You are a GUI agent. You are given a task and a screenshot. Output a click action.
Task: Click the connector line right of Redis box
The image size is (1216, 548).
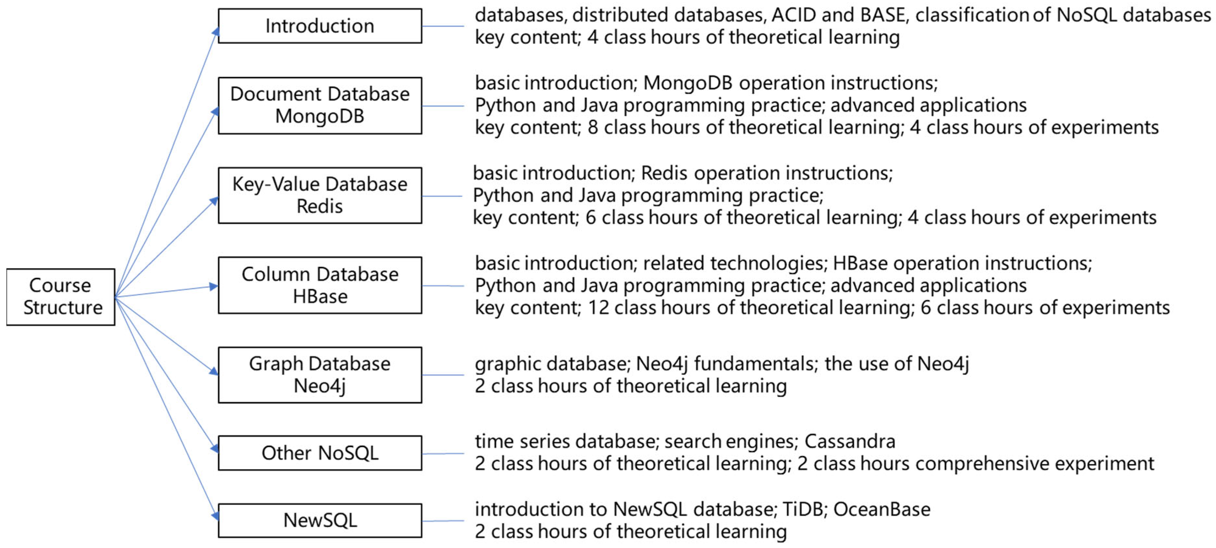point(442,196)
